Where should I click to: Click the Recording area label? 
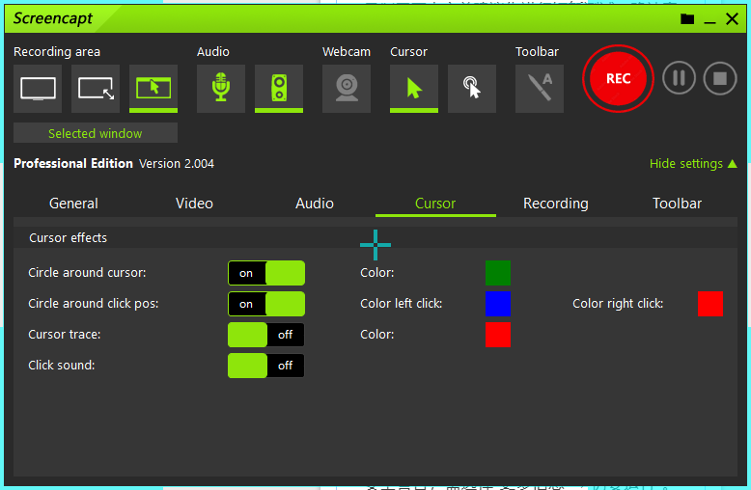pyautogui.click(x=57, y=52)
